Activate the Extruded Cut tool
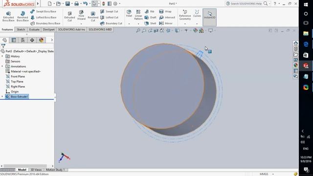Screen dimensions: 313x176 [x=69, y=16]
